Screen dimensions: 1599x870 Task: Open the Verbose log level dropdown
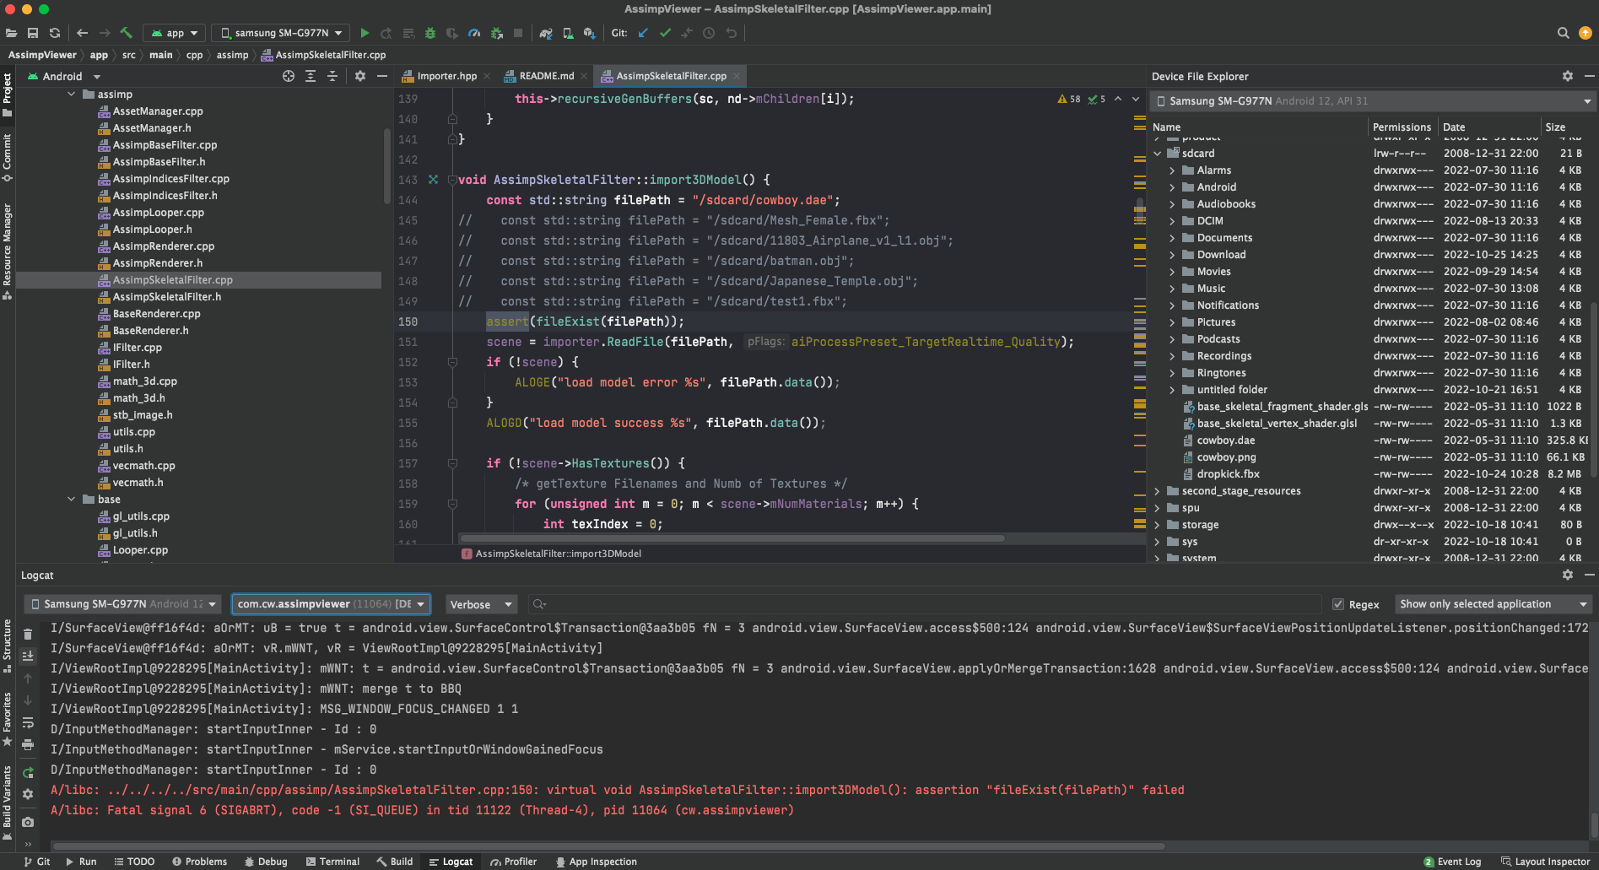click(480, 603)
